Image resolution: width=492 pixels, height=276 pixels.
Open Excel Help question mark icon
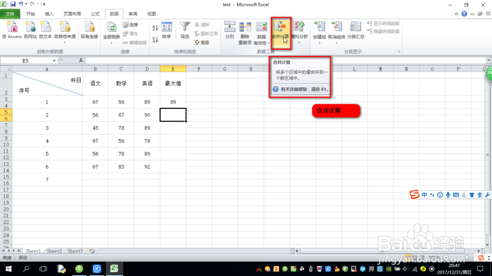(464, 14)
